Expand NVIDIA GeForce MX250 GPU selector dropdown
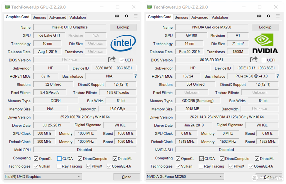The width and height of the screenshot is (286, 184). pos(185,177)
